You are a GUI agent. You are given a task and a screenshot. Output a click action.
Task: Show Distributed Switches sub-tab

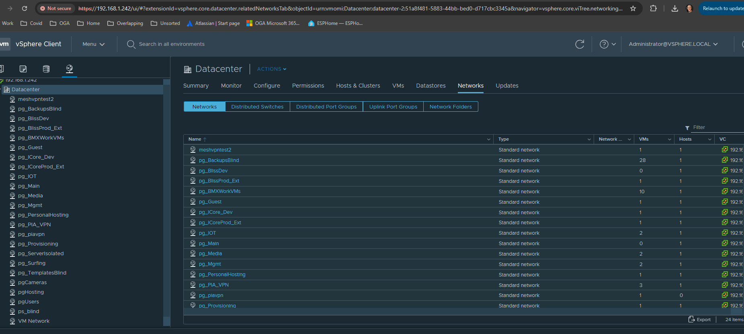point(257,107)
